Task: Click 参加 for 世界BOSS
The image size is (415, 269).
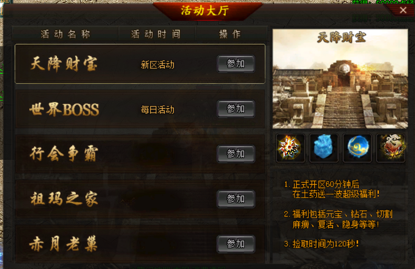Action: [x=236, y=108]
